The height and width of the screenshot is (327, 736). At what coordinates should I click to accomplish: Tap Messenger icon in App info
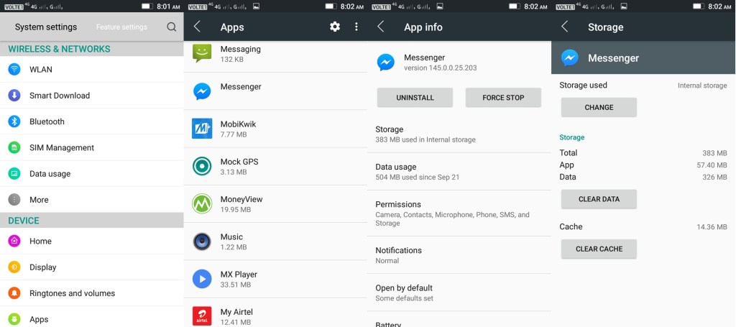[x=386, y=62]
